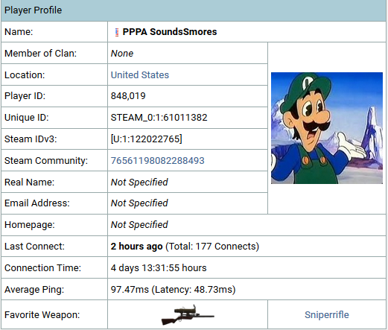Image resolution: width=388 pixels, height=330 pixels.
Task: Click the Real Name Not Specified value
Action: (139, 183)
